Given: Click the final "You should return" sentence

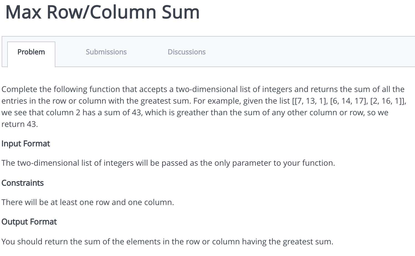Looking at the screenshot, I should point(167,242).
